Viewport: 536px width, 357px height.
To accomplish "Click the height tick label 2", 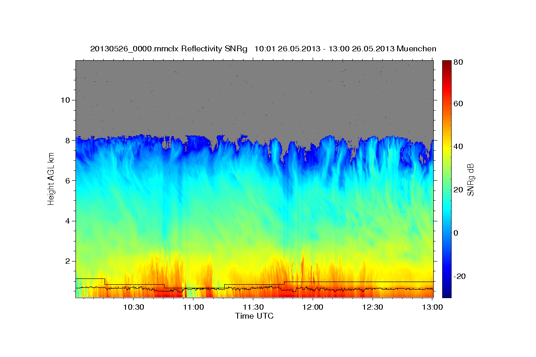I will pyautogui.click(x=68, y=261).
